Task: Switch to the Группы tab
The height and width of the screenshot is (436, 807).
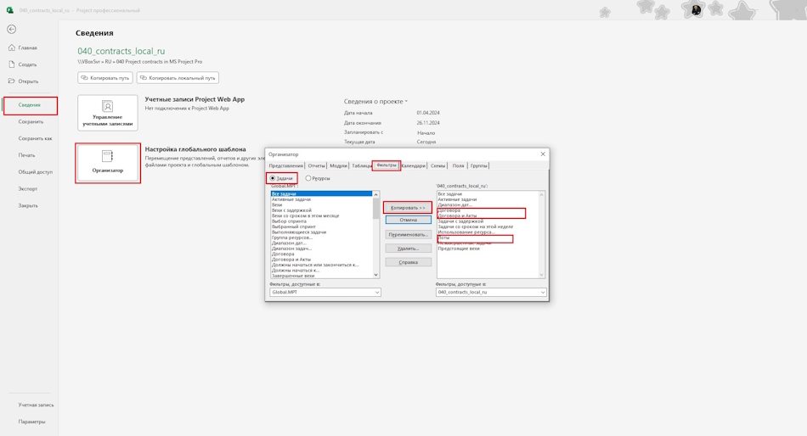Action: tap(478, 165)
